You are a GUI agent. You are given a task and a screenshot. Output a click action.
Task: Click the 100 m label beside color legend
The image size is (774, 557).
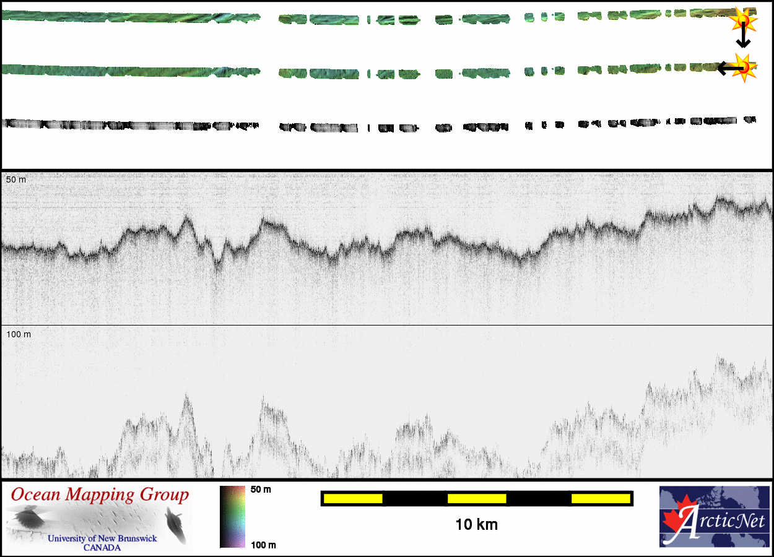click(x=263, y=545)
